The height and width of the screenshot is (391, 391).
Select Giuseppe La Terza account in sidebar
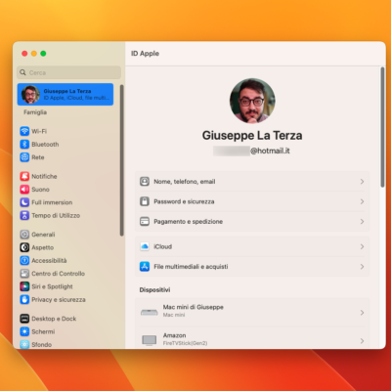65,94
